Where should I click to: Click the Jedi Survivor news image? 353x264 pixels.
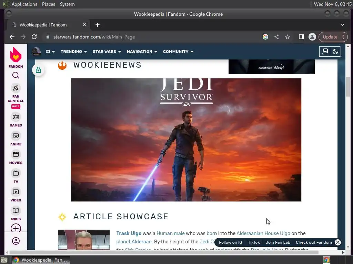point(186,140)
